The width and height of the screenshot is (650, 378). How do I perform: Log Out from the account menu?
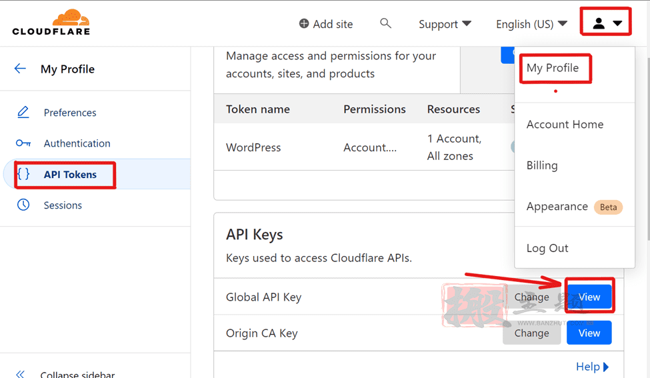tap(547, 248)
